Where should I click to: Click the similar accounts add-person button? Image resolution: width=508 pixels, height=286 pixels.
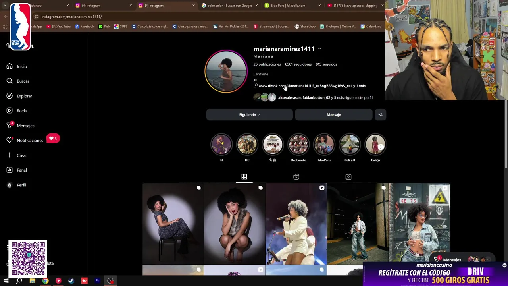click(x=380, y=115)
